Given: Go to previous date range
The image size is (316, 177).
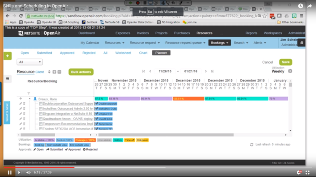Looking at the screenshot, I should click(x=150, y=71).
